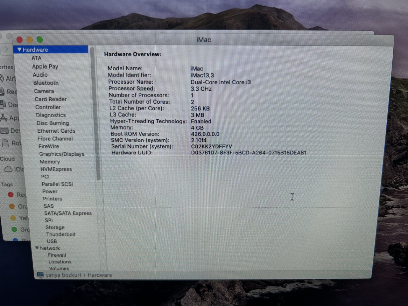This screenshot has width=408, height=306.
Task: Click the yellow tag dot in Finder sidebar
Action: pos(13,218)
